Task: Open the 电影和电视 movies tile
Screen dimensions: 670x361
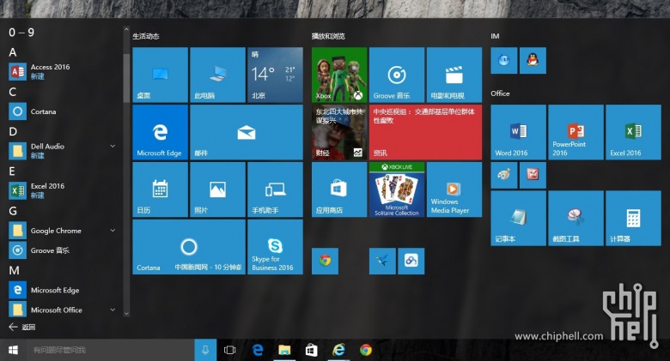Action: [454, 75]
